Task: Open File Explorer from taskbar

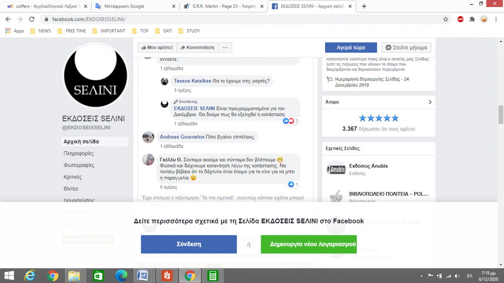Action: (x=74, y=275)
